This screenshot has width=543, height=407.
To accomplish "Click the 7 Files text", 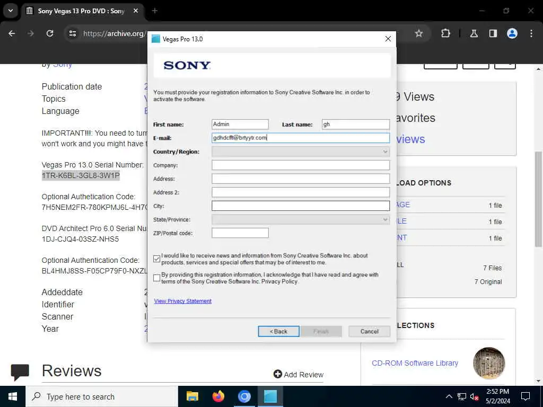I will coord(493,268).
